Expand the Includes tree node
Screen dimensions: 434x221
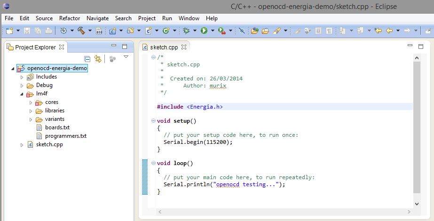[22, 77]
